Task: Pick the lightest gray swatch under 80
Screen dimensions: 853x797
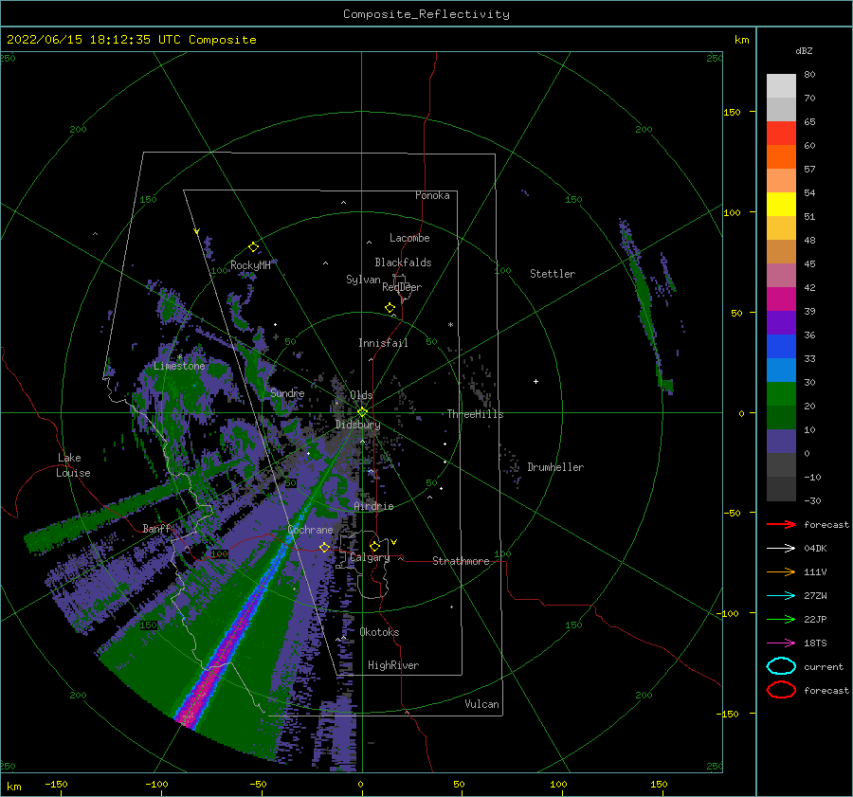Action: click(x=781, y=86)
